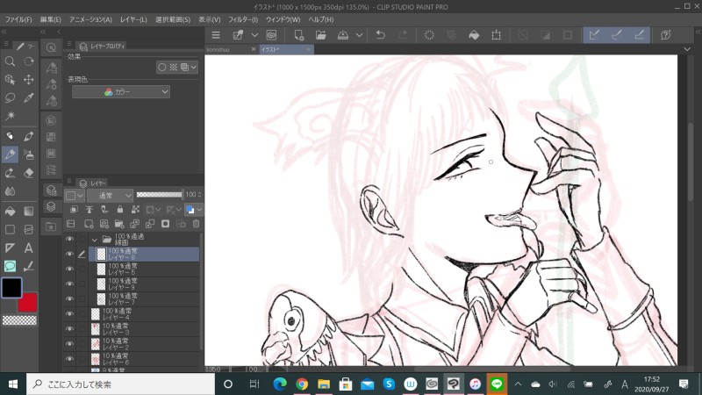This screenshot has width=702, height=395.
Task: Click Undo arrow in command bar
Action: 381,35
